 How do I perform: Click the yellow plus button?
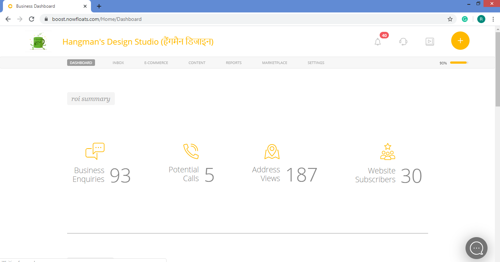[460, 41]
